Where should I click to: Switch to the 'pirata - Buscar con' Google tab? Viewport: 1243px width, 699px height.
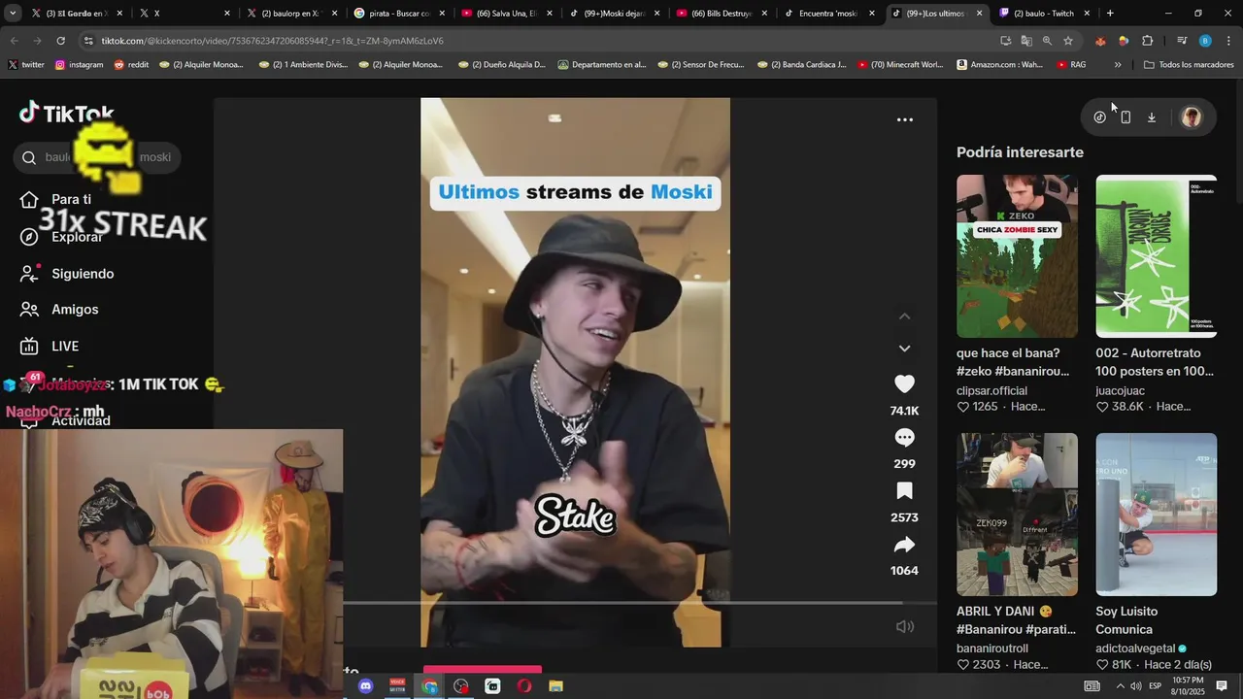398,14
